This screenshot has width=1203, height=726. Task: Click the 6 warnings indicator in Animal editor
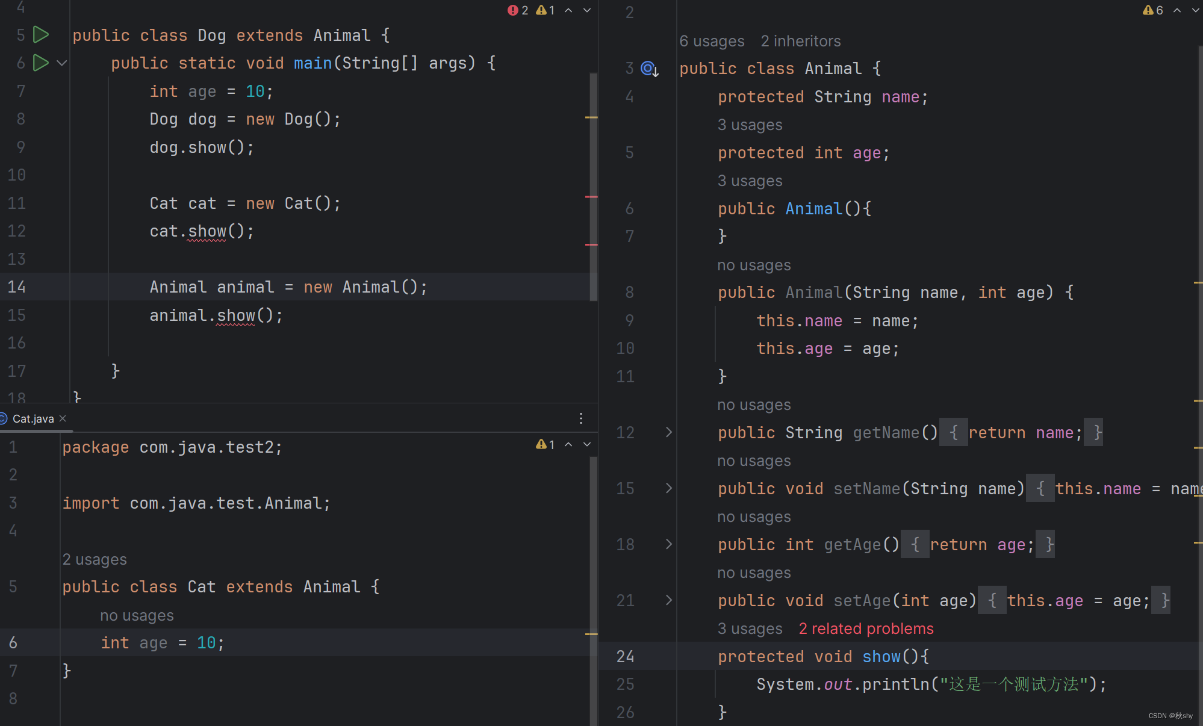tap(1152, 10)
